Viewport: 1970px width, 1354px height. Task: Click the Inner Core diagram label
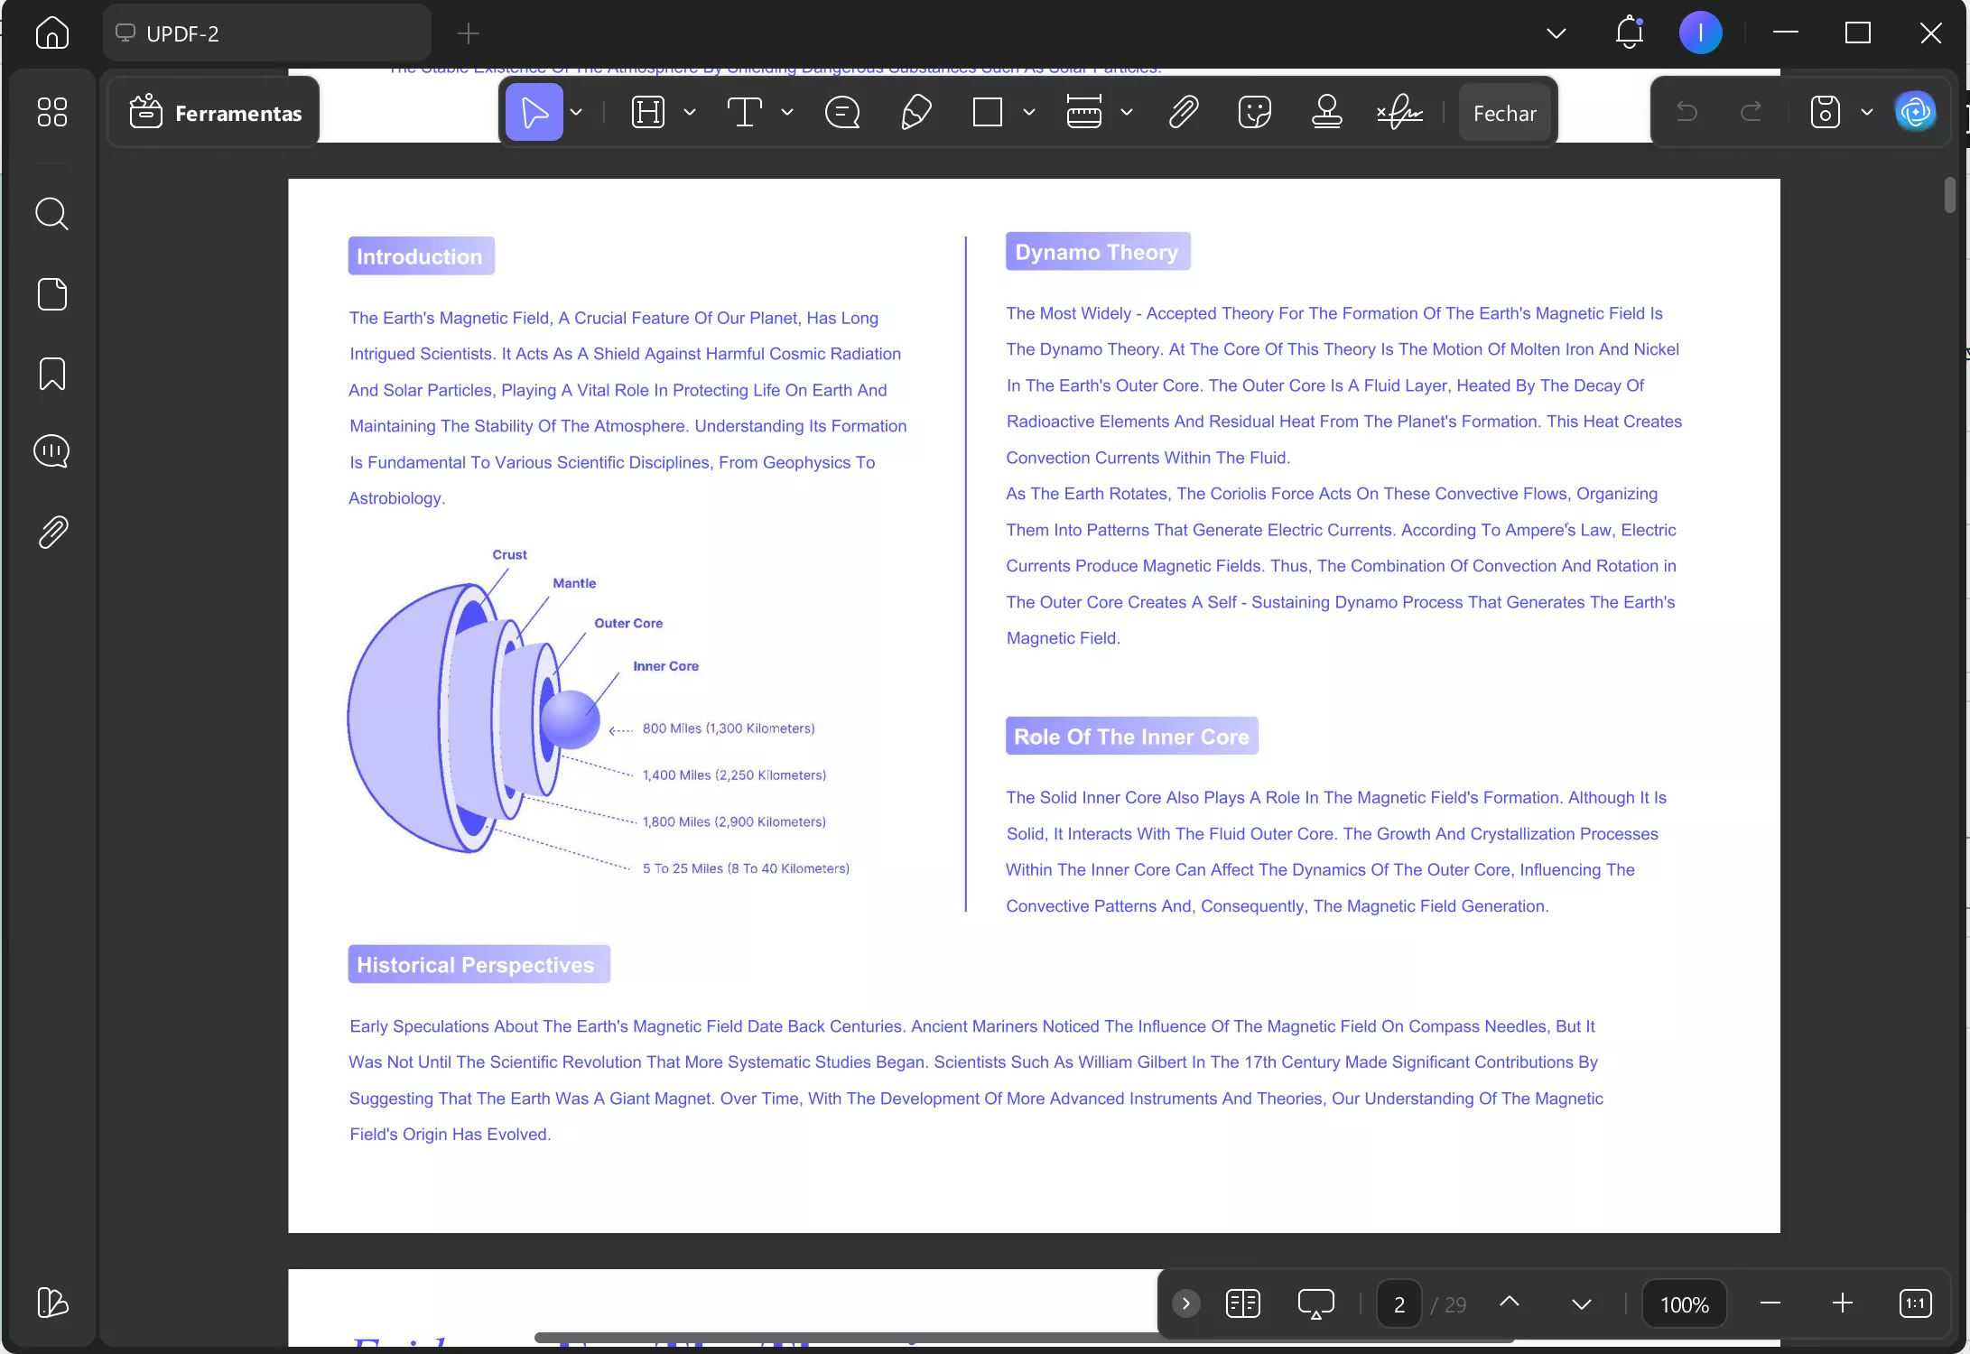665,666
